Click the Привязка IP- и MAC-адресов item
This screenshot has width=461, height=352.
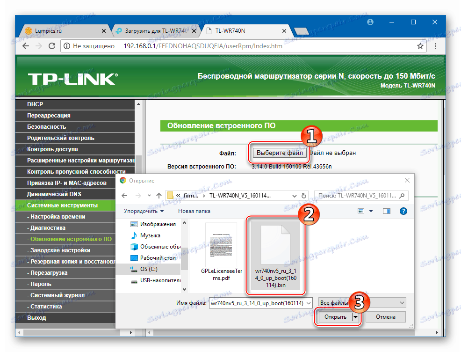coord(65,183)
